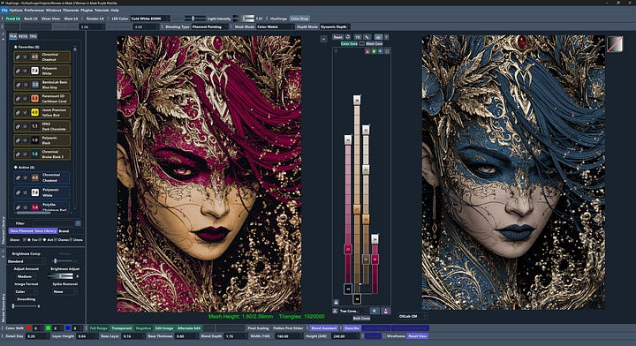The height and width of the screenshot is (346, 636).
Task: Click the Smoothing slider
Action: 26,306
